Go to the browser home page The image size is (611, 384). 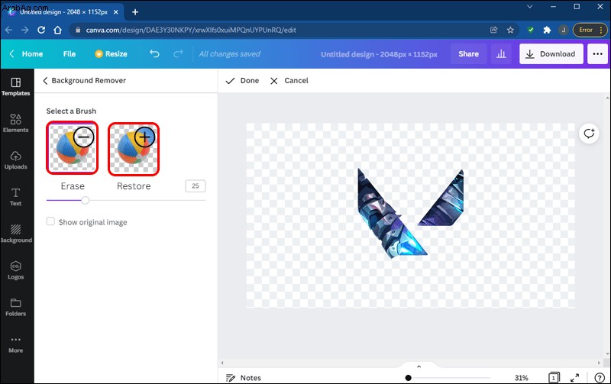tap(58, 30)
